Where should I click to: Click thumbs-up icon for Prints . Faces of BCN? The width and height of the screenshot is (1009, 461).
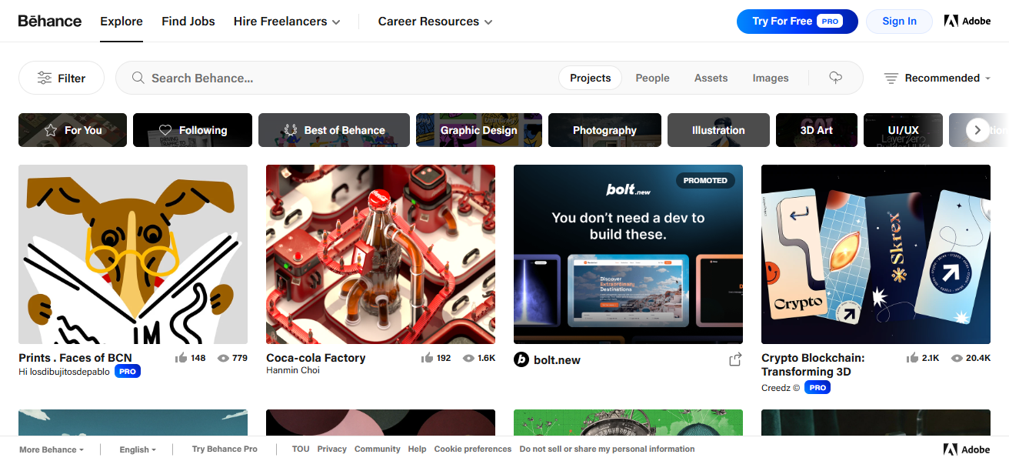(181, 358)
